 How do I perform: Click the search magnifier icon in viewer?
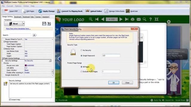144,19
